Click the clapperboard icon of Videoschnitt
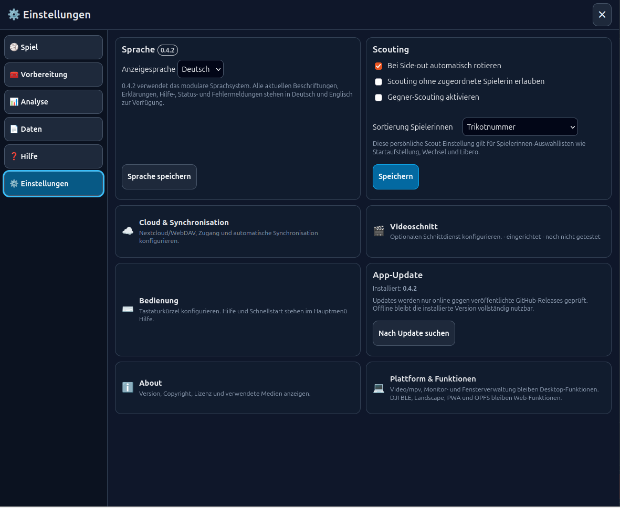This screenshot has height=508, width=620. tap(379, 231)
